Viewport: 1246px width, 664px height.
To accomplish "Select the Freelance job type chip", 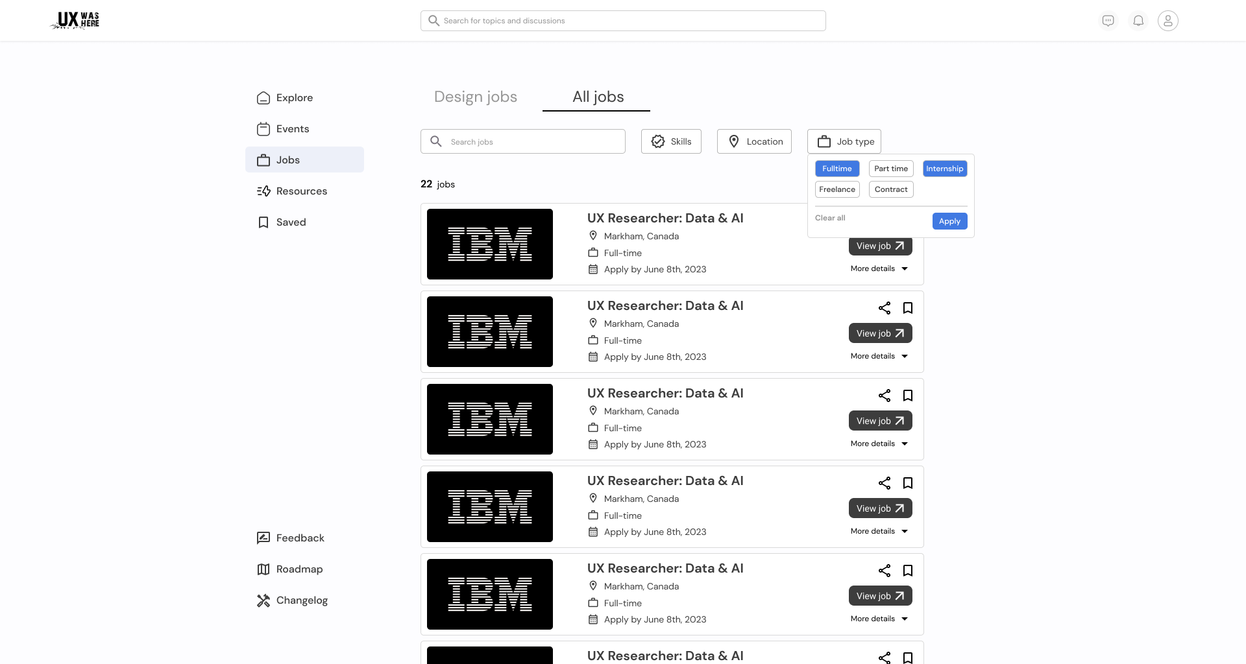I will pos(837,189).
